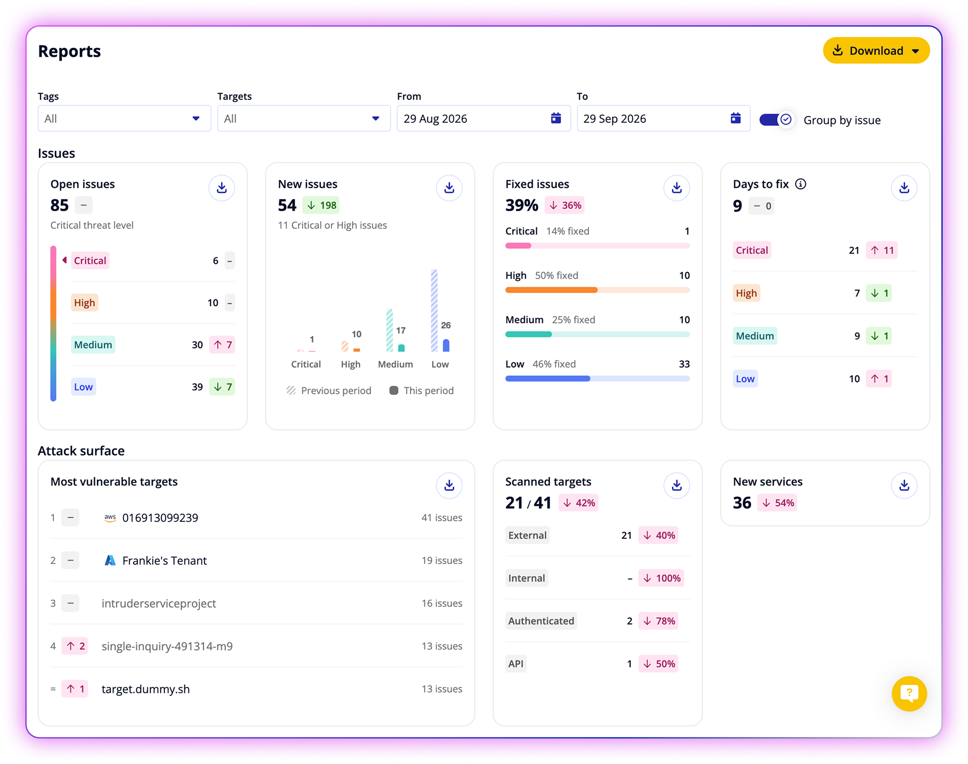Viewport: 968px width, 764px height.
Task: Download the Days to fix card
Action: coord(904,188)
